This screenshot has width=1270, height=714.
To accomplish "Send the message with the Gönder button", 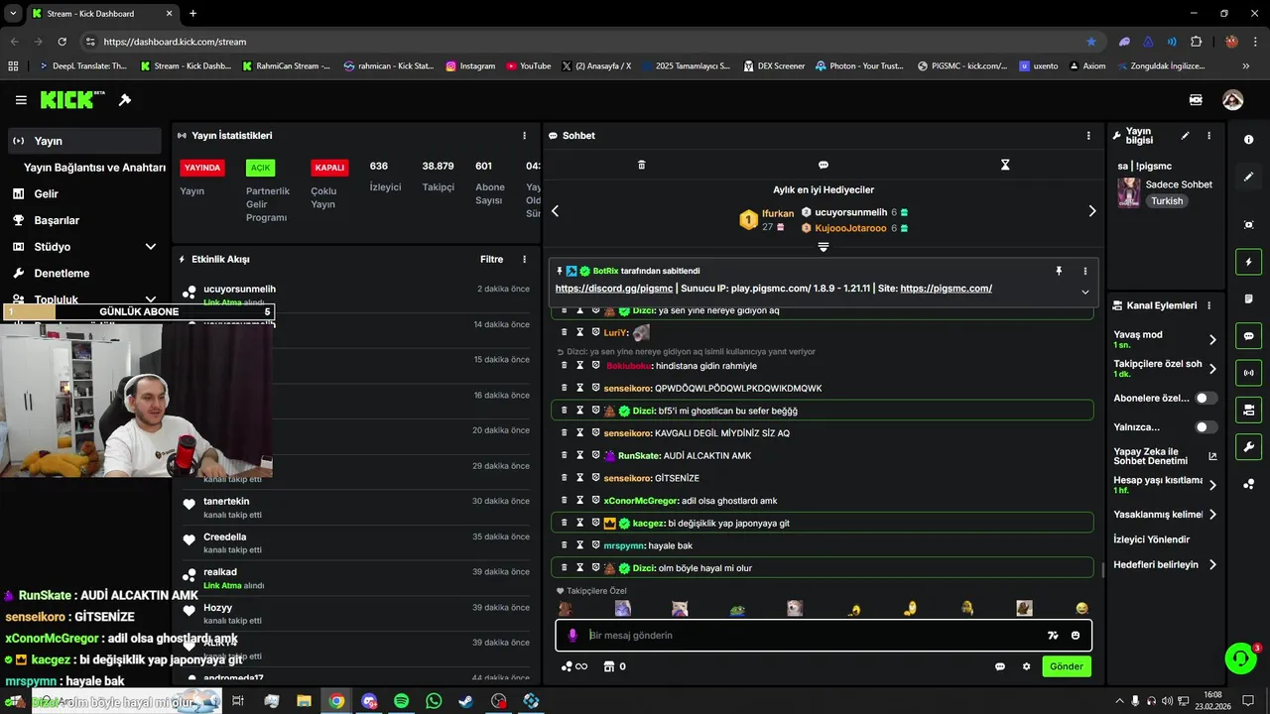I will coord(1067,666).
